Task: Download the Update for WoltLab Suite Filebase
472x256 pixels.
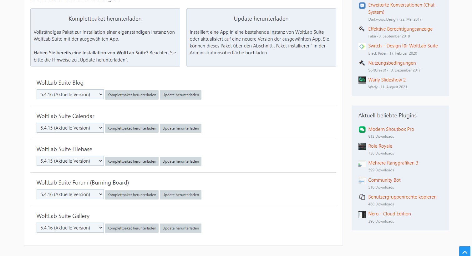Action: [x=180, y=161]
